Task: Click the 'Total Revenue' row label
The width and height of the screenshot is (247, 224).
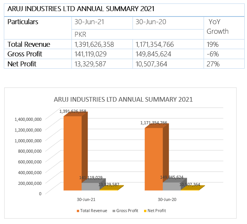Action: click(29, 44)
